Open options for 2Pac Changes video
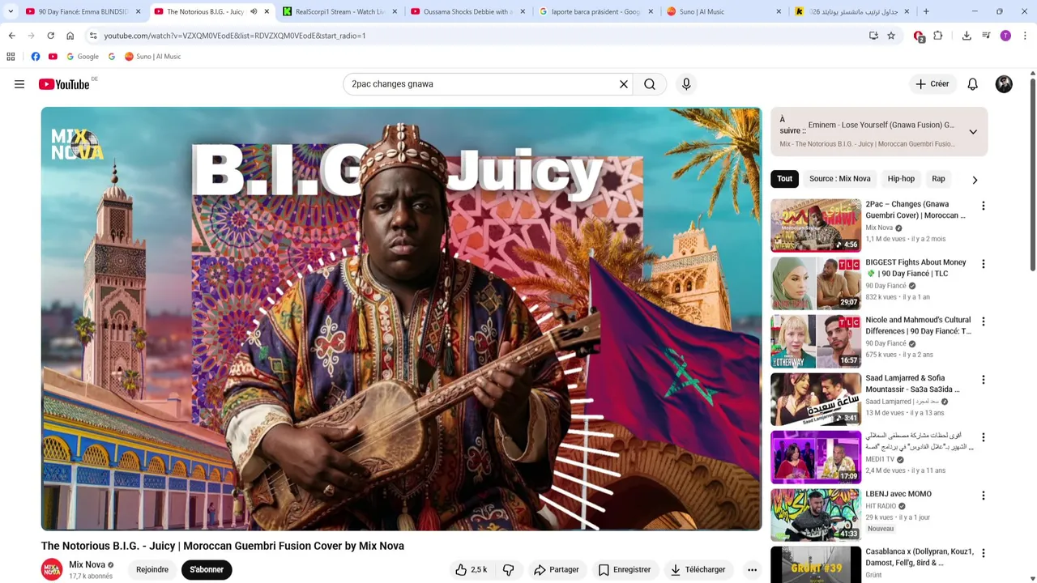Screen dimensions: 1037x583 pos(984,206)
